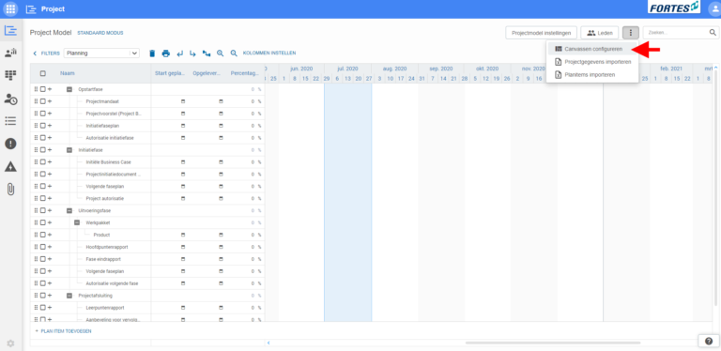Screen dimensions: 721x351
Task: Open the Project Model planning sidebar icon
Action: pyautogui.click(x=10, y=31)
